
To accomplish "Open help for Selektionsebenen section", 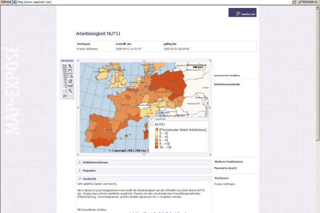I will pyautogui.click(x=209, y=162).
